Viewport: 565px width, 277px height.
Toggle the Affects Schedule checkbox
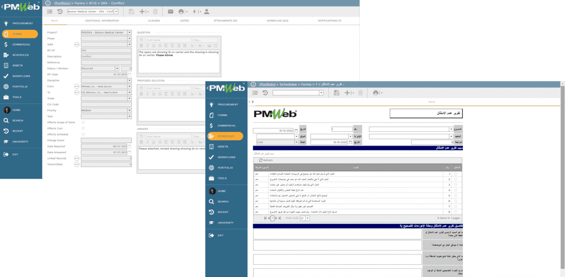[84, 134]
